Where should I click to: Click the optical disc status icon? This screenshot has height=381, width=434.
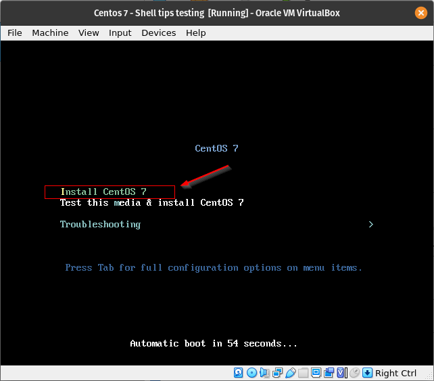pos(251,373)
